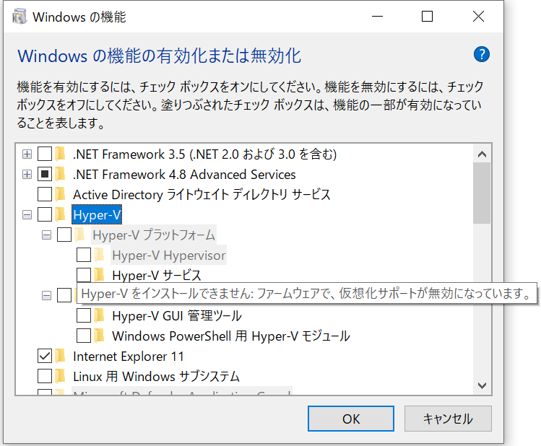This screenshot has width=541, height=446.
Task: Expand .NET Framework 4.8 Advanced Services node
Action: click(x=27, y=175)
